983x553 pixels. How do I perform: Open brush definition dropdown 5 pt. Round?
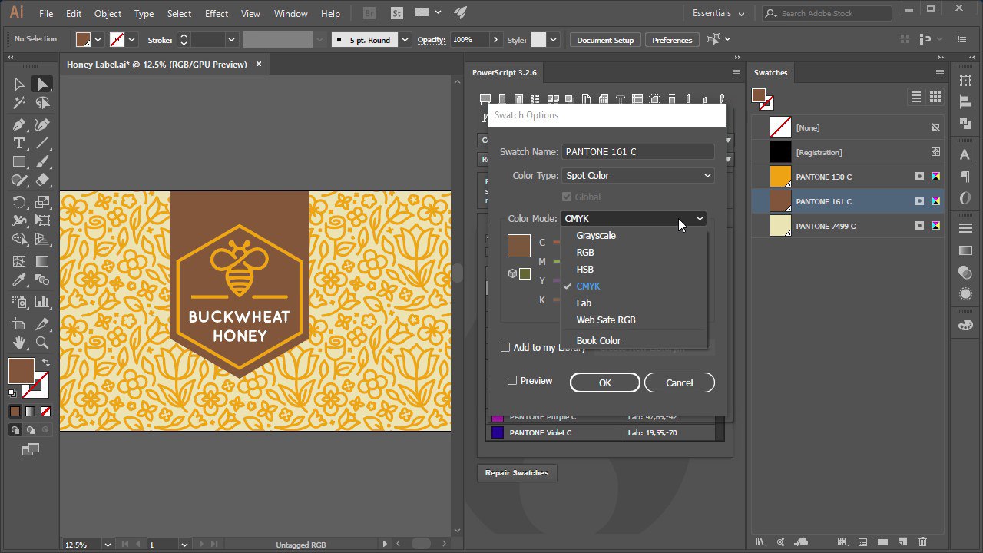405,40
